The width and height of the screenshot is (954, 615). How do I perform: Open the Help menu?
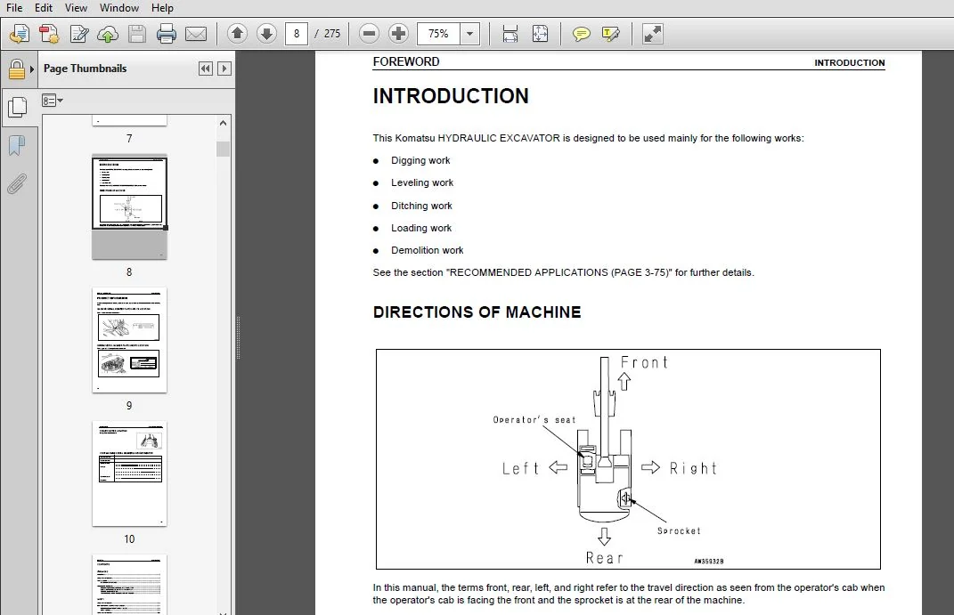tap(162, 8)
